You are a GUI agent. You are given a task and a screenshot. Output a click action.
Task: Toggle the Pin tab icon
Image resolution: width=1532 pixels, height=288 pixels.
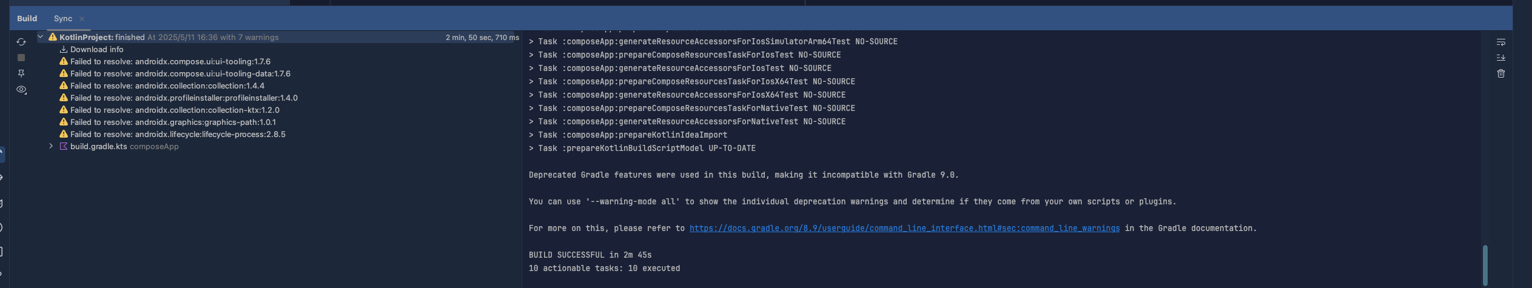click(x=21, y=73)
